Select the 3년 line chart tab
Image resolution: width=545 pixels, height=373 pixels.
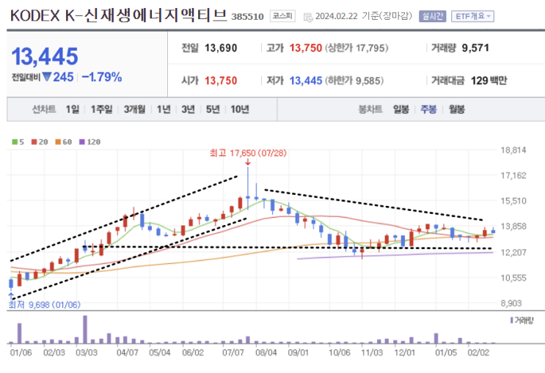(x=188, y=109)
